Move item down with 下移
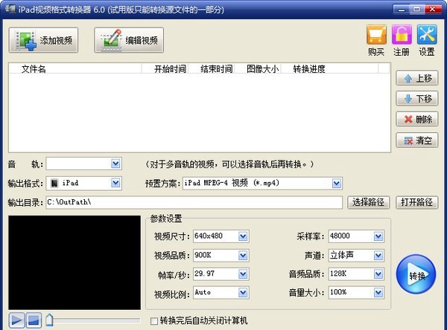 [416, 98]
